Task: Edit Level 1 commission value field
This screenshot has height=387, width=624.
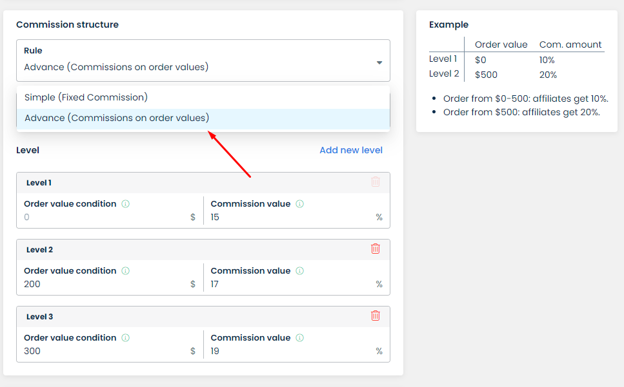Action: pyautogui.click(x=290, y=218)
